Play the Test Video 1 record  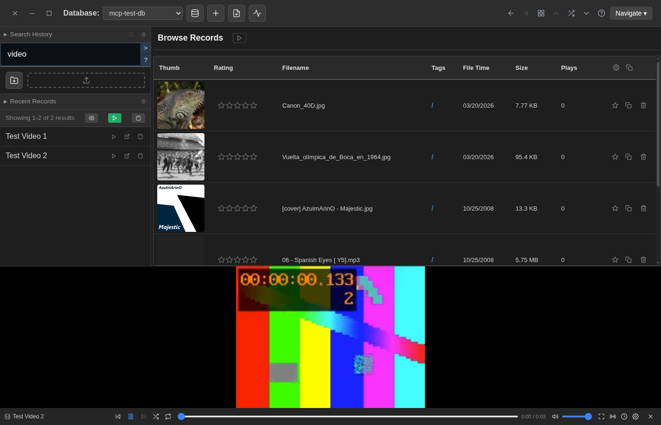point(114,136)
